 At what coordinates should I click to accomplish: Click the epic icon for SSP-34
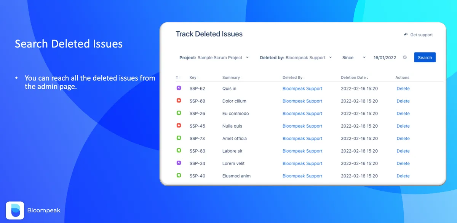(x=179, y=163)
